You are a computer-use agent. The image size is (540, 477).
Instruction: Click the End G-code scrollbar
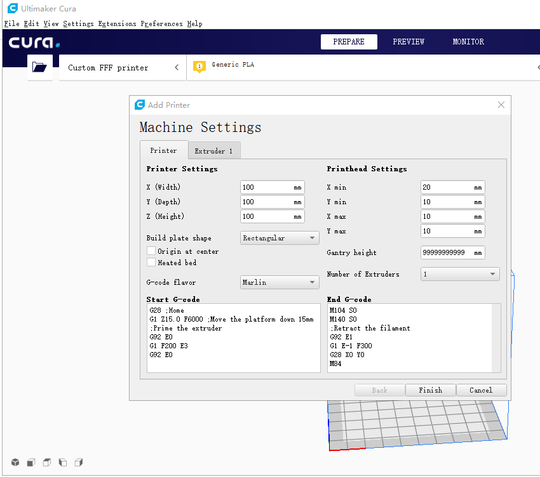[x=497, y=338]
